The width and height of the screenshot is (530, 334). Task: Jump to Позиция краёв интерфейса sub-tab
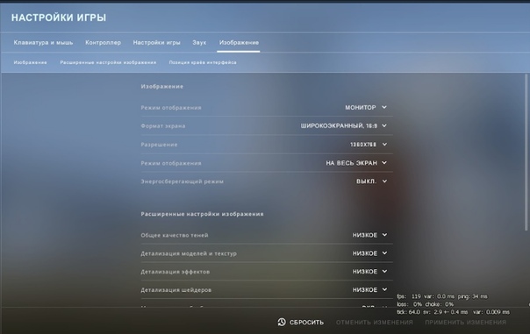pos(203,62)
